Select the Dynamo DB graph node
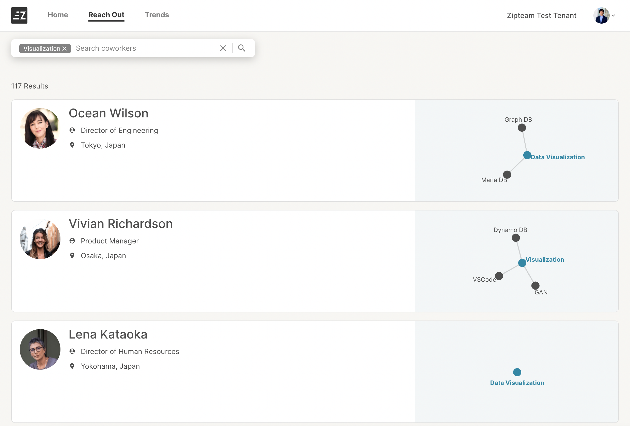 tap(516, 238)
